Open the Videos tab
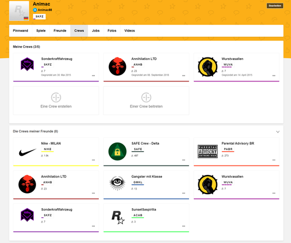 (x=130, y=31)
